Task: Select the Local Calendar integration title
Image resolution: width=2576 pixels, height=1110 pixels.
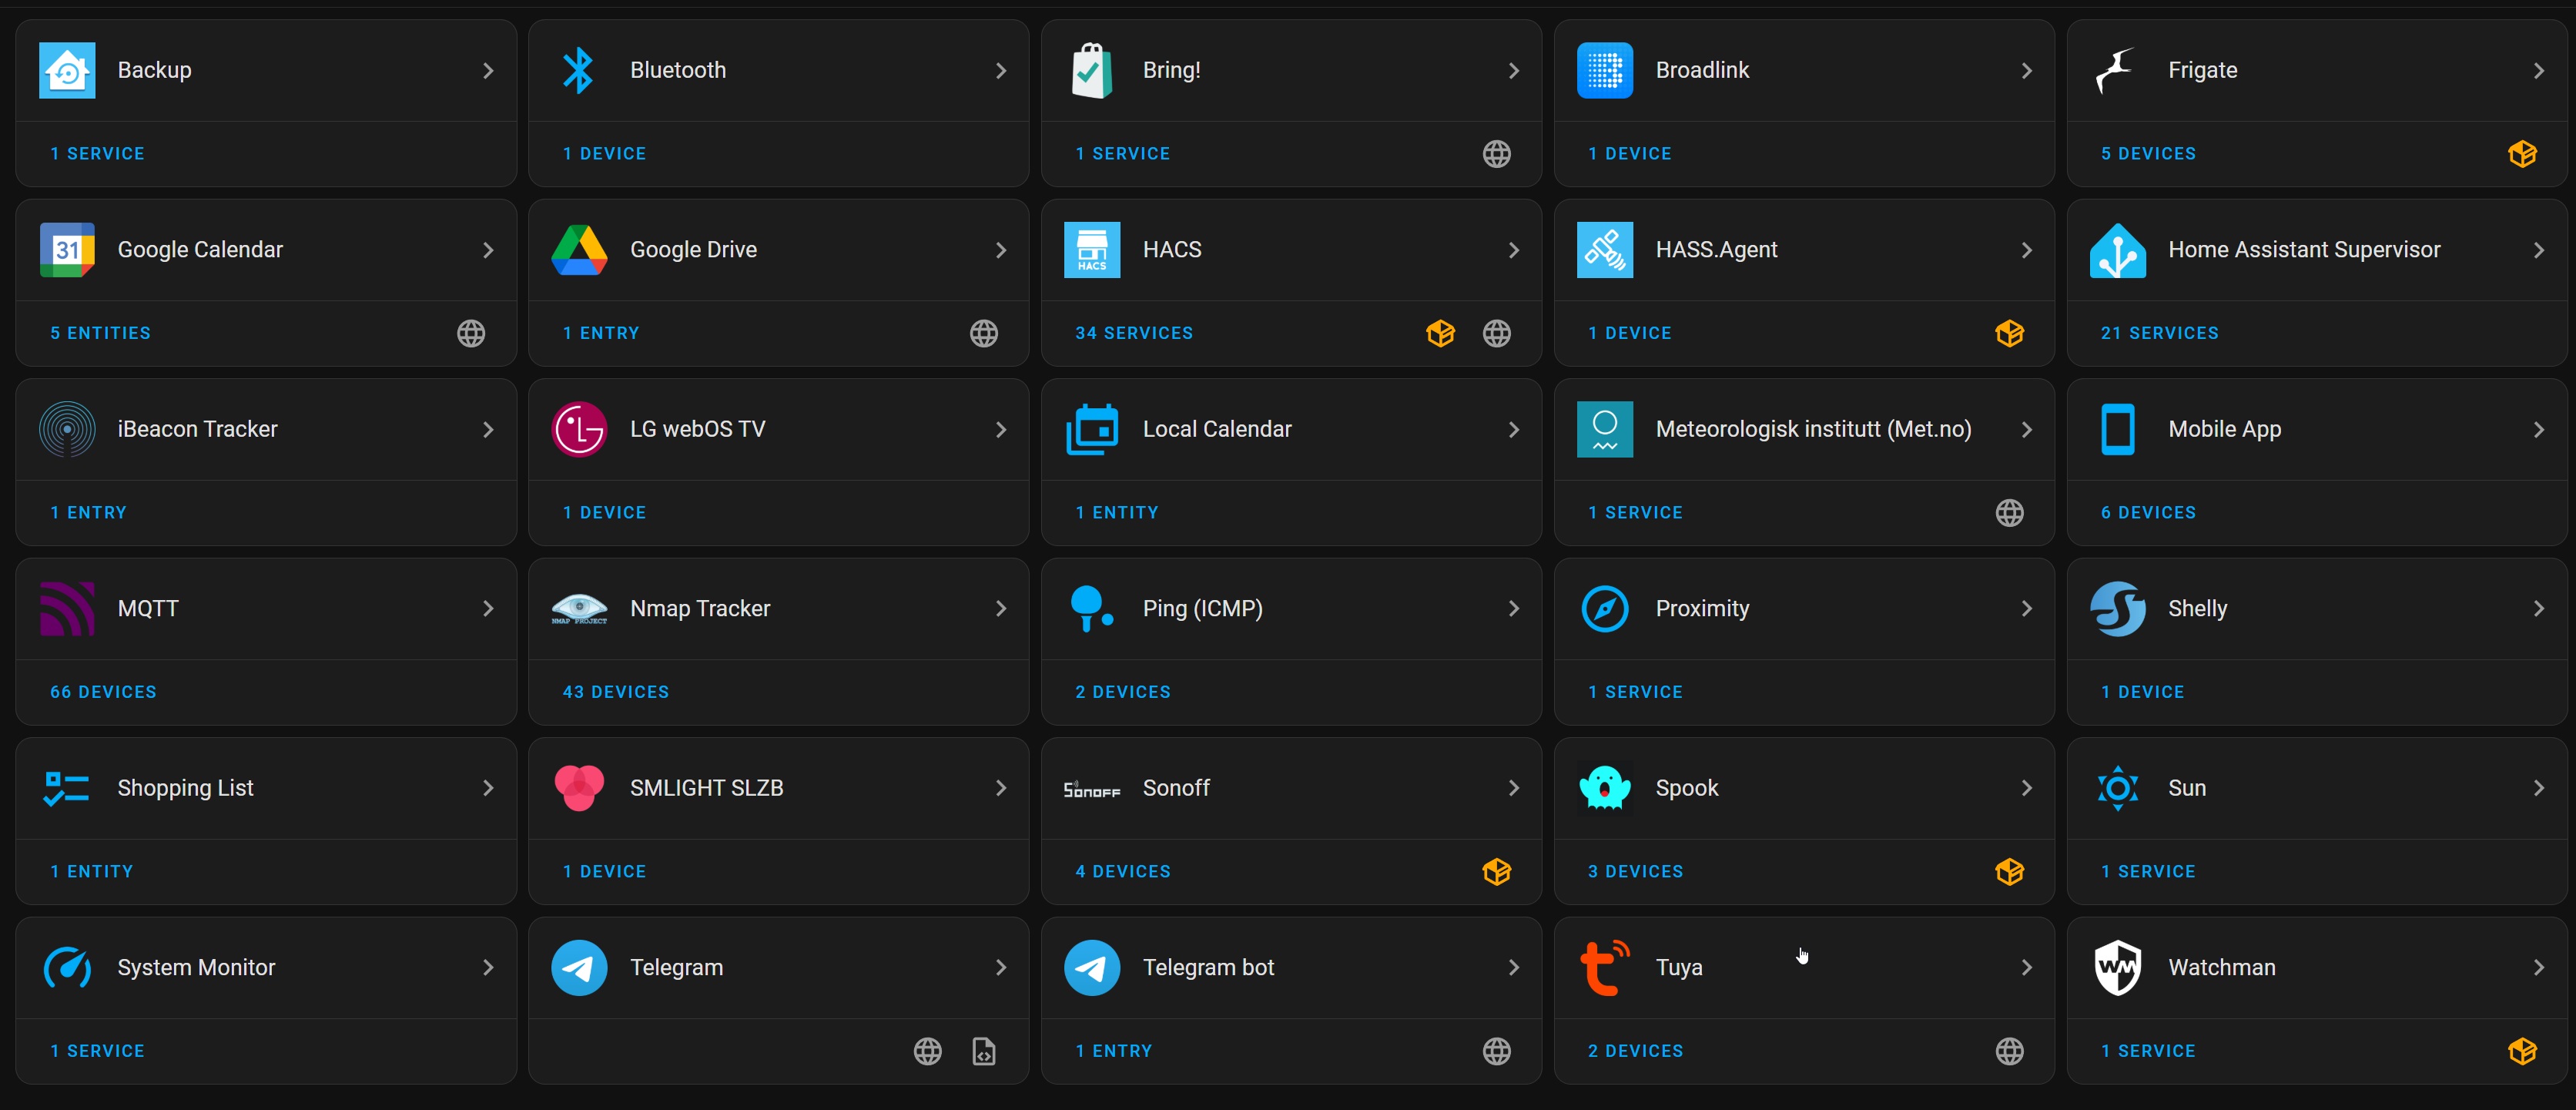Action: 1217,429
